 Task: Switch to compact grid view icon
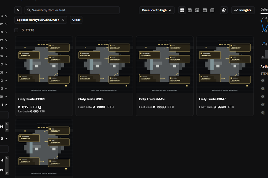click(x=190, y=10)
